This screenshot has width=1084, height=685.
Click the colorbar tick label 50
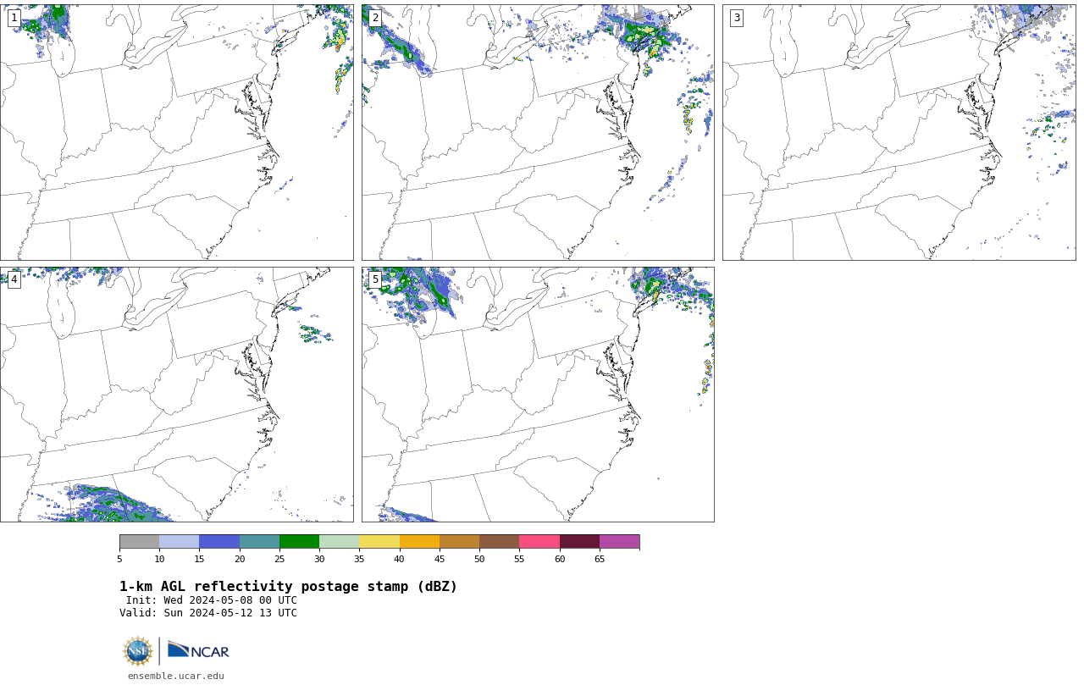[479, 559]
